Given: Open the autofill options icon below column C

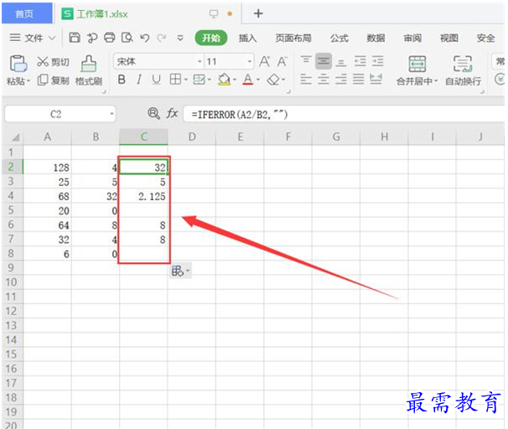Looking at the screenshot, I should (180, 271).
